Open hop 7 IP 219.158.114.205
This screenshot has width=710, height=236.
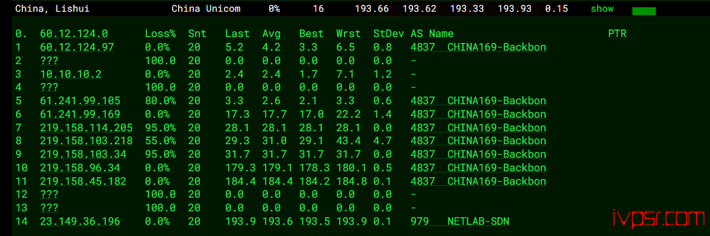[x=86, y=128]
